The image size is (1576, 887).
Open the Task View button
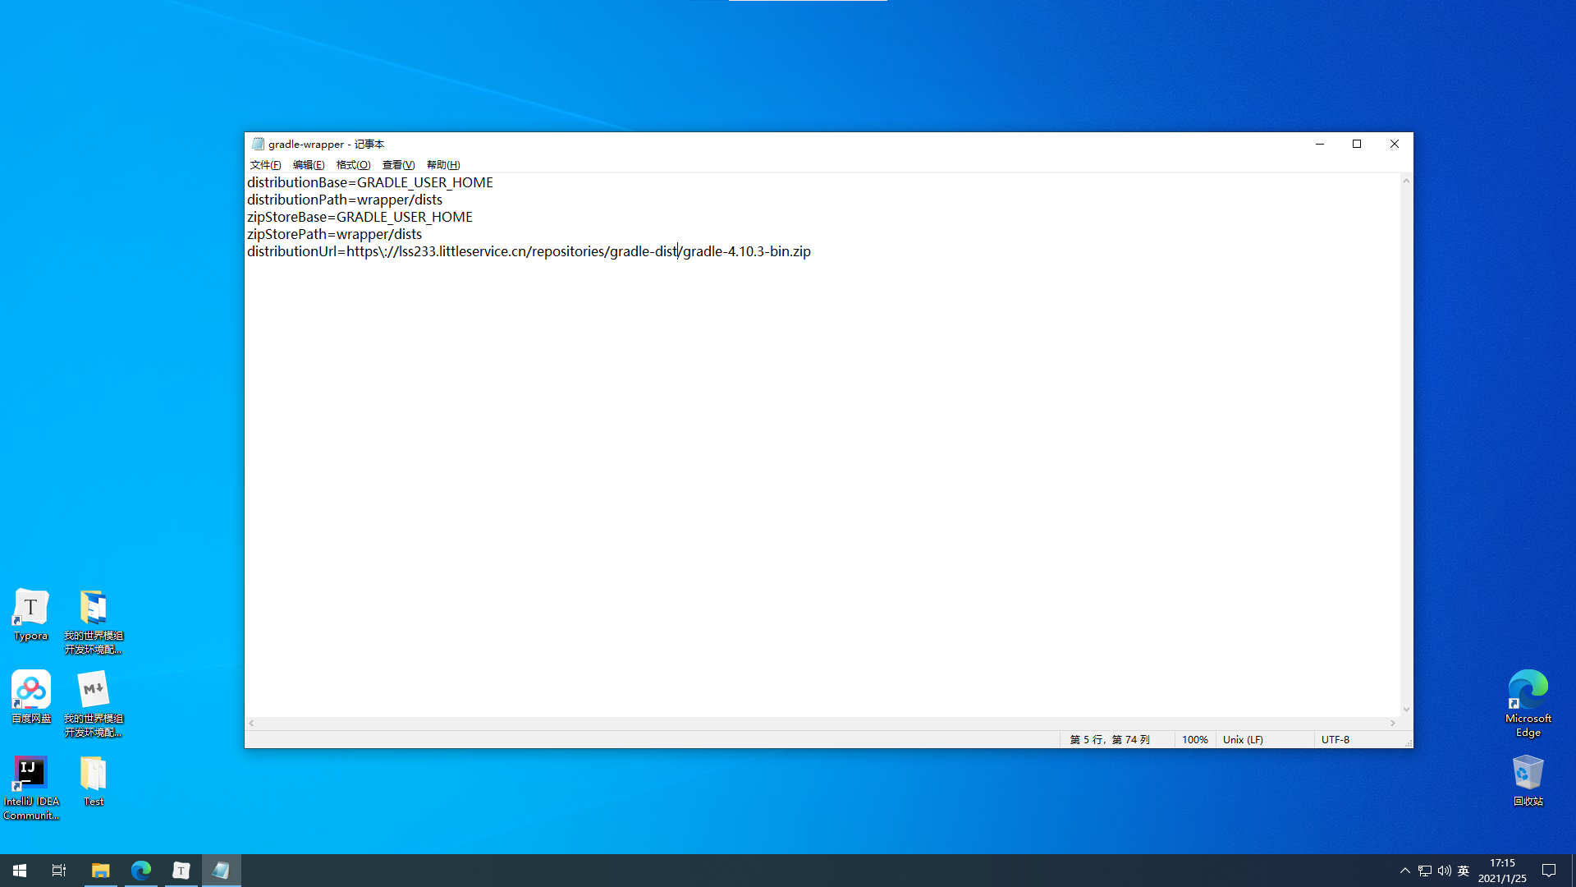tap(59, 871)
